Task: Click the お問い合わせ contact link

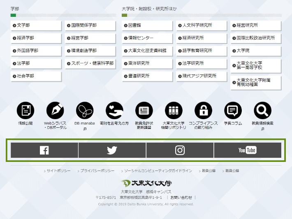Action: tap(181, 197)
